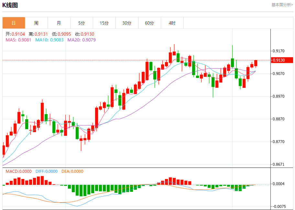Click the high price 高:0.9131
295x210 pixels.
point(38,34)
